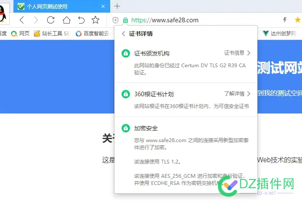
Task: Click the yellow favorites star icon
Action: 297,20
